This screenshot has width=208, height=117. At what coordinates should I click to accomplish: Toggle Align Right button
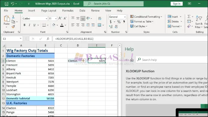83,25
